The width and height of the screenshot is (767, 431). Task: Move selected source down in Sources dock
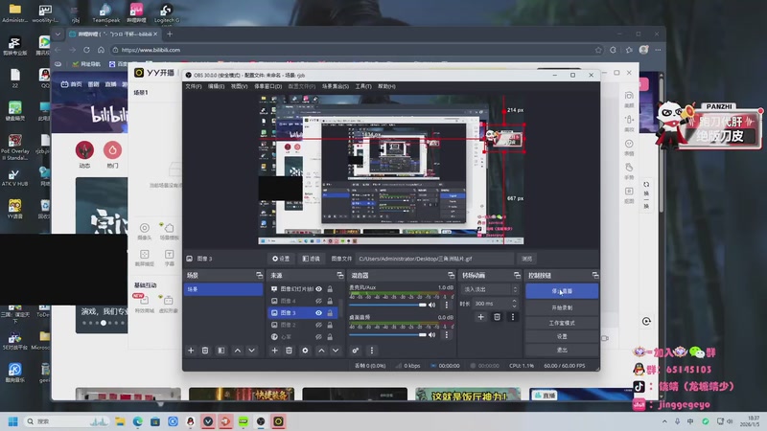point(335,351)
